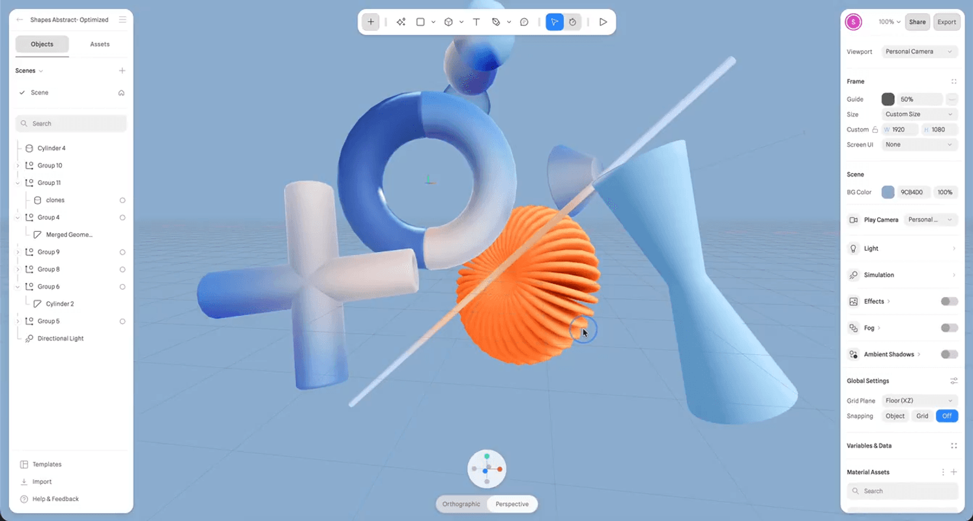Click the Export button
973x521 pixels.
[946, 22]
